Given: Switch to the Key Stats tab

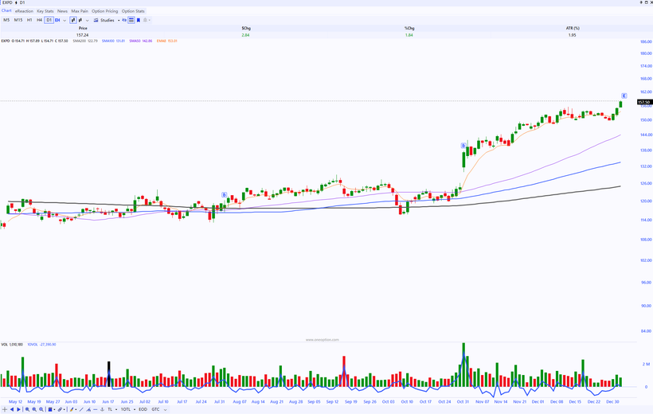Looking at the screenshot, I should (x=45, y=11).
